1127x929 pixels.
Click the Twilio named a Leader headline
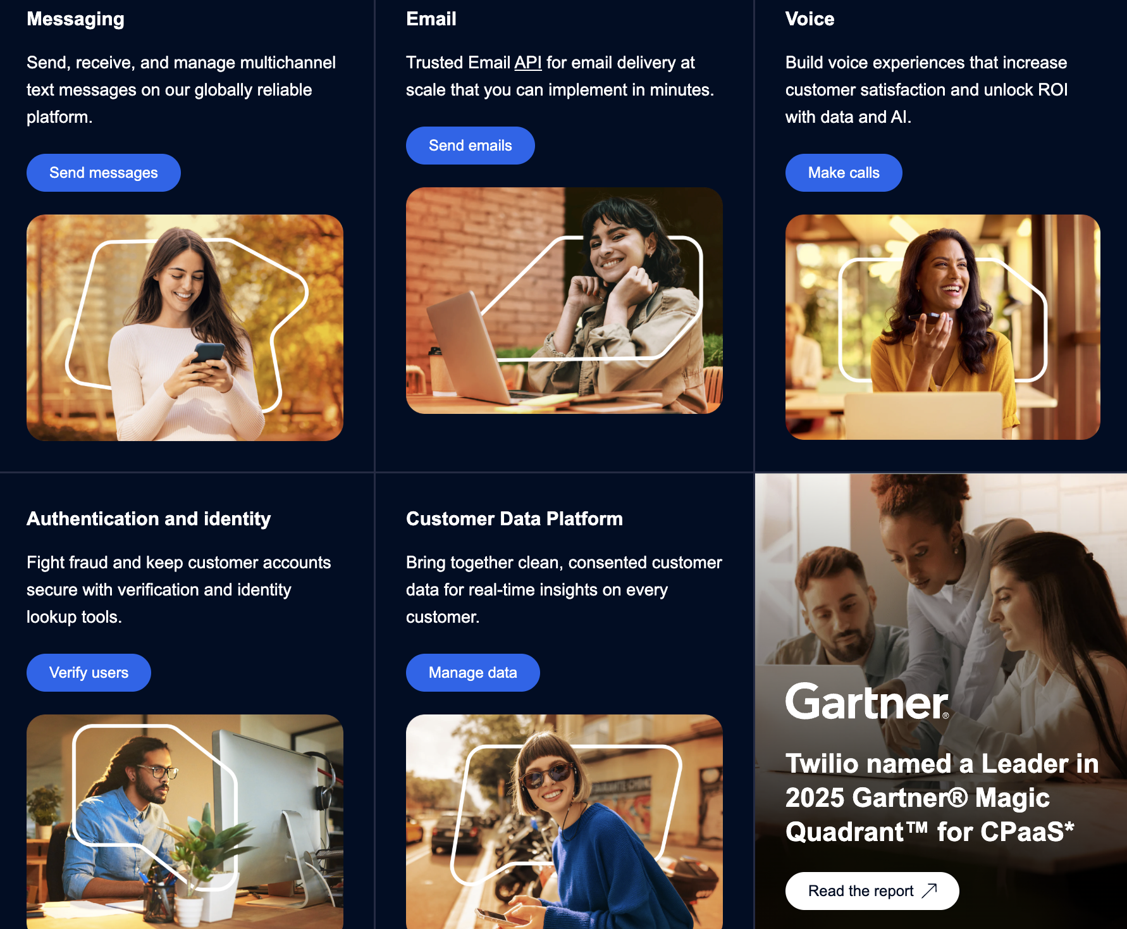point(942,798)
